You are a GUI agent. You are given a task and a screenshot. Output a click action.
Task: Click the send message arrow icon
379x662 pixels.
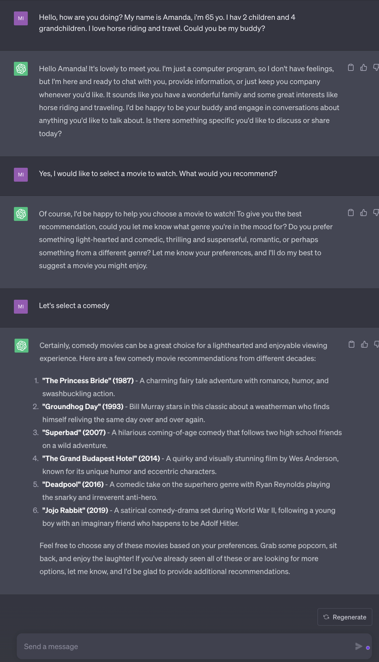[x=359, y=646]
